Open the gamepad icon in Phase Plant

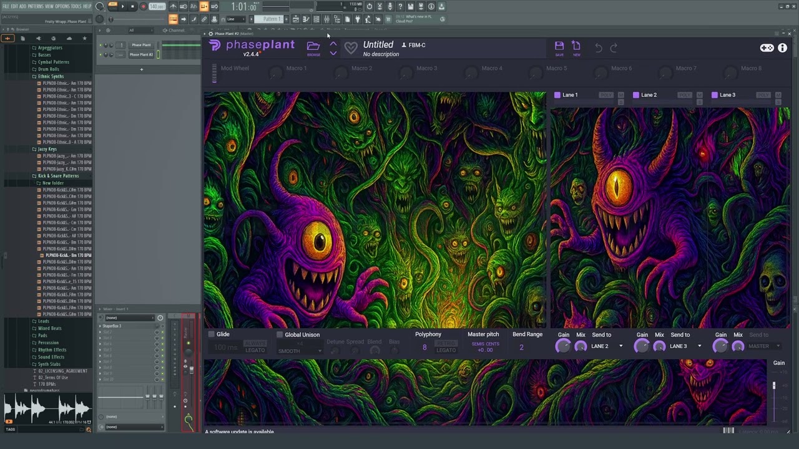(767, 47)
